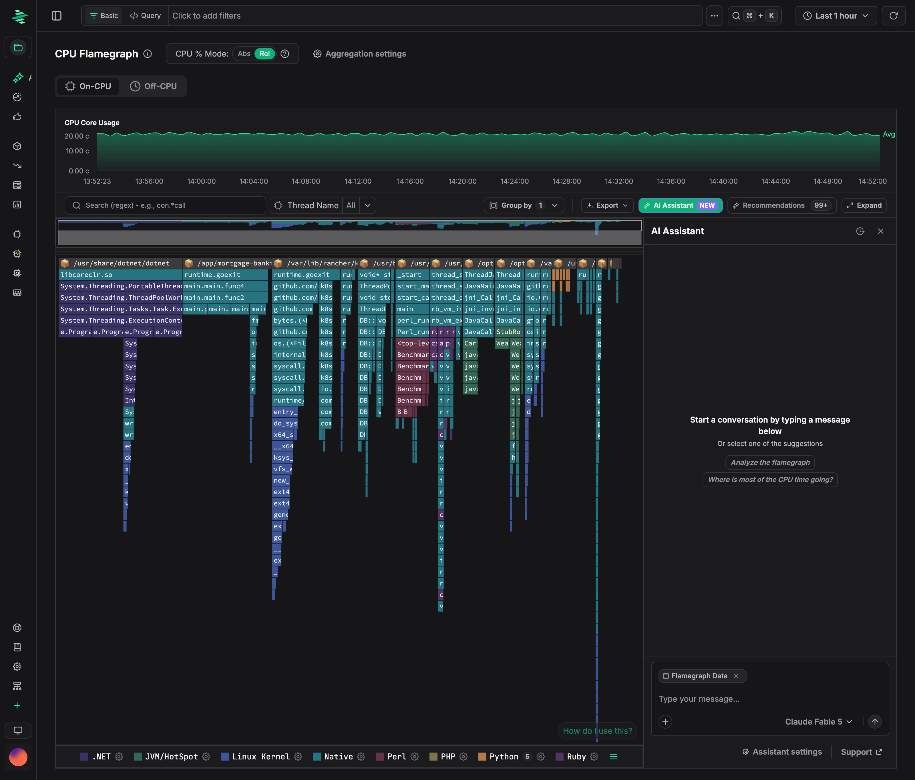Click the Type your message field
This screenshot has width=915, height=780.
coord(769,699)
